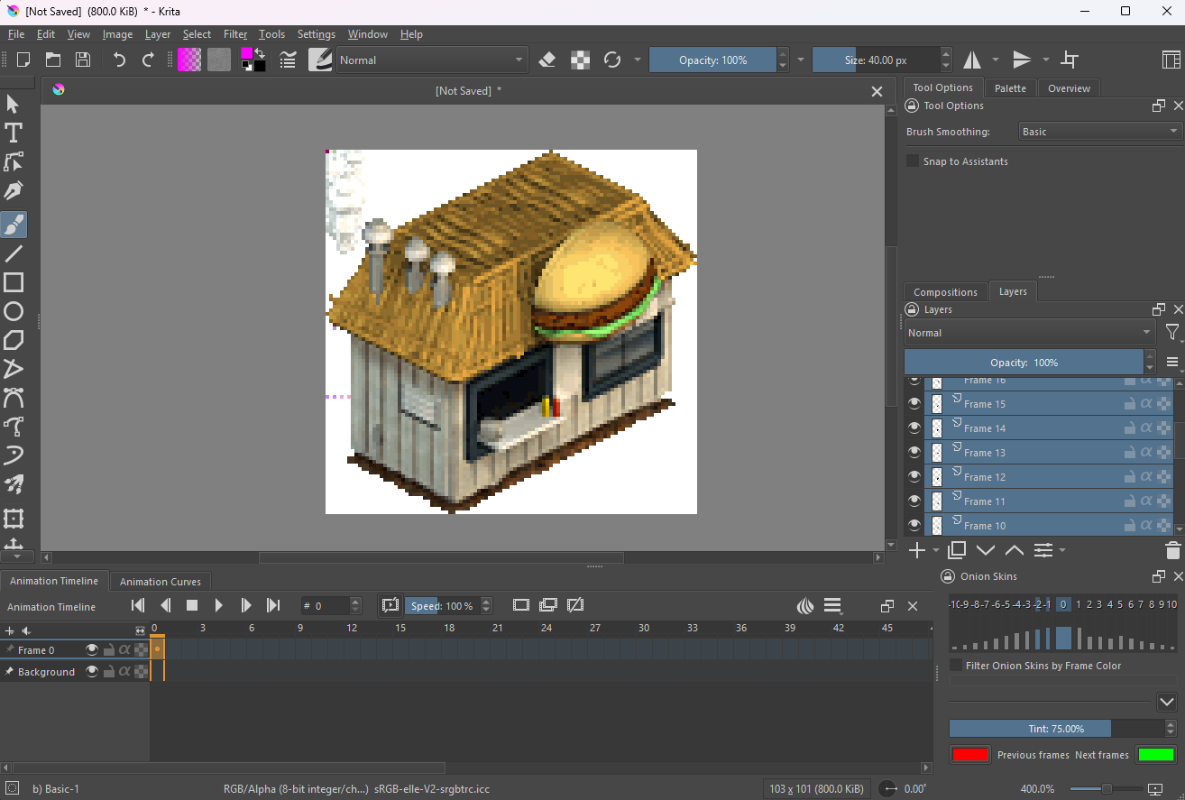Open the horizontal mirror options arrow

pyautogui.click(x=996, y=60)
